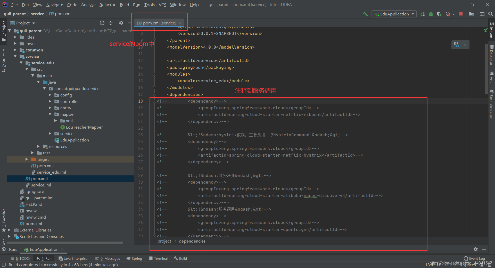Close the EduApplication run tab
The height and width of the screenshot is (268, 495).
[62, 249]
